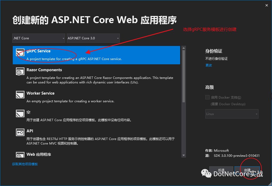Click the template list scrollbar up arrow
Viewport: 272px width, 186px height.
(184, 48)
